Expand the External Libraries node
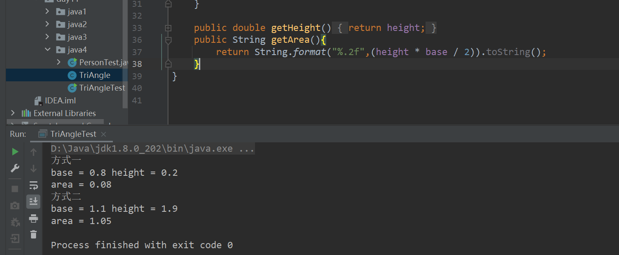Screen dimensions: 619x255 point(13,113)
